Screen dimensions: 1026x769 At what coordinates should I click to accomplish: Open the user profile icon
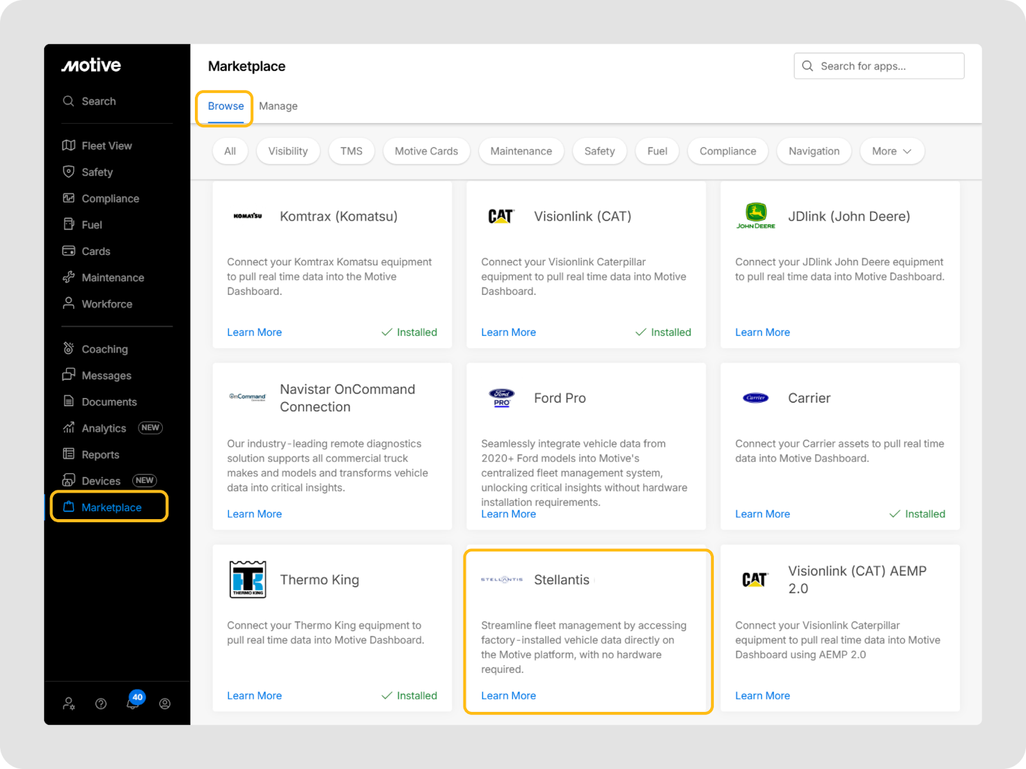click(165, 704)
